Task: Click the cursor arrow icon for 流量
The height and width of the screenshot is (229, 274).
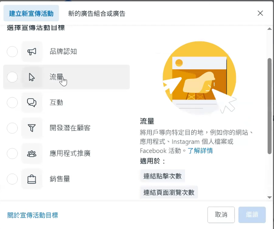Action: pos(32,77)
